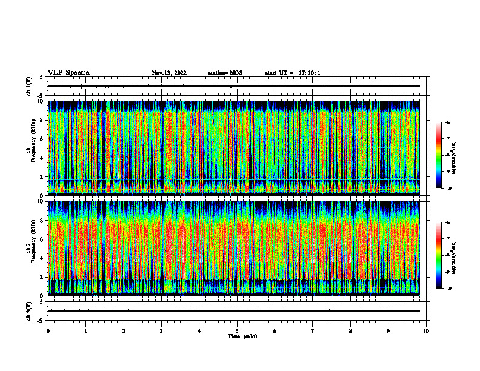The image size is (480, 371).
Task: Click the 'VLF Spectra' plot title
Action: (x=68, y=73)
